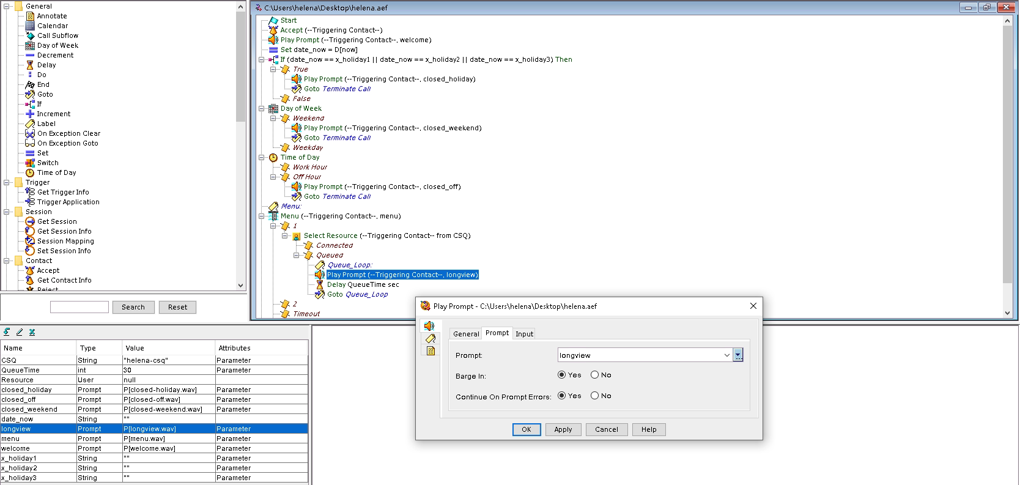This screenshot has width=1020, height=485.
Task: Open the Input tab
Action: point(524,334)
